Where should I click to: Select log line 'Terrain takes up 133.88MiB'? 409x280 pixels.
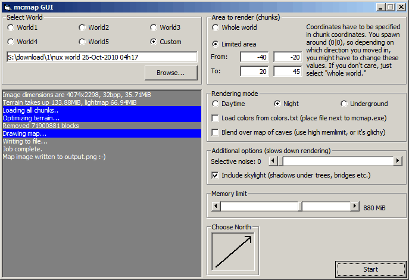pos(102,102)
